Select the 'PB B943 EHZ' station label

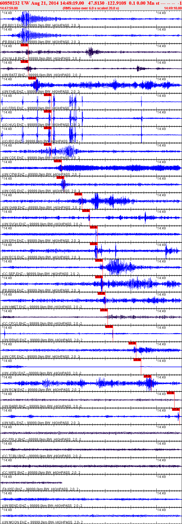[x=13, y=42]
